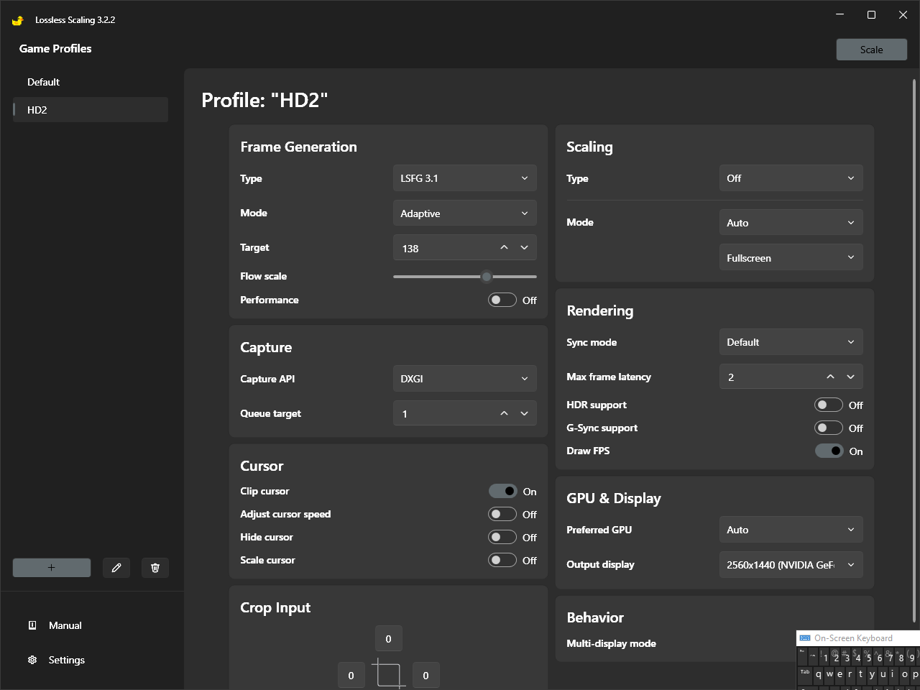Image resolution: width=920 pixels, height=690 pixels.
Task: Click the right crop input field
Action: coord(425,676)
